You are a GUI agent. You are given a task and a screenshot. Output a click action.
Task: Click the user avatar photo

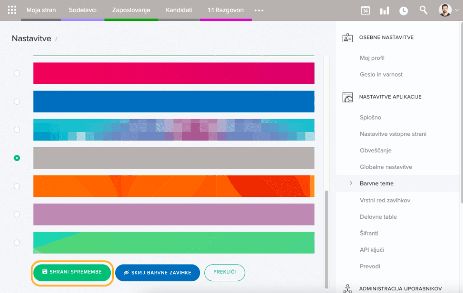tap(445, 10)
